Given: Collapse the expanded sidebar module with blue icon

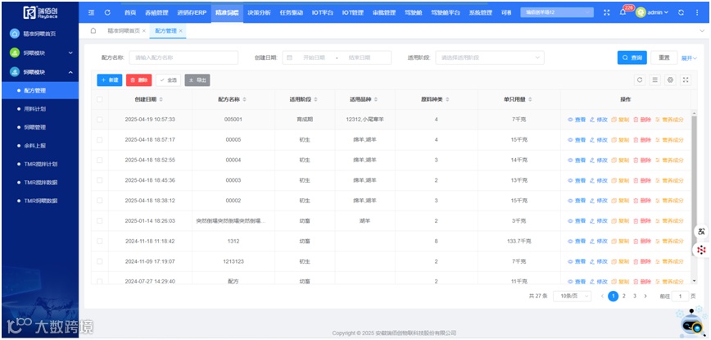Looking at the screenshot, I should tap(39, 71).
